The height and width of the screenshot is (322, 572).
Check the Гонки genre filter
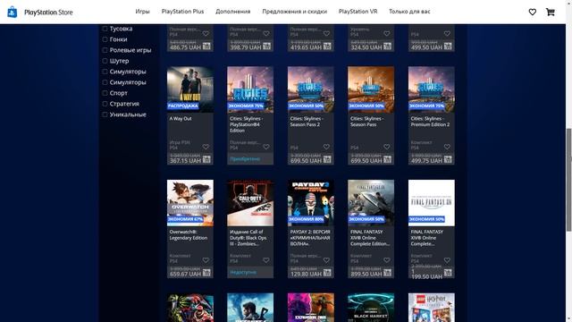coord(105,39)
